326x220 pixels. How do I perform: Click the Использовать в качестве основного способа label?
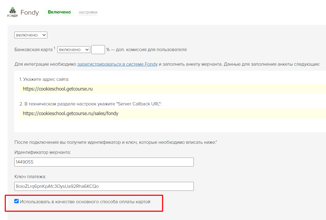[x=85, y=202]
